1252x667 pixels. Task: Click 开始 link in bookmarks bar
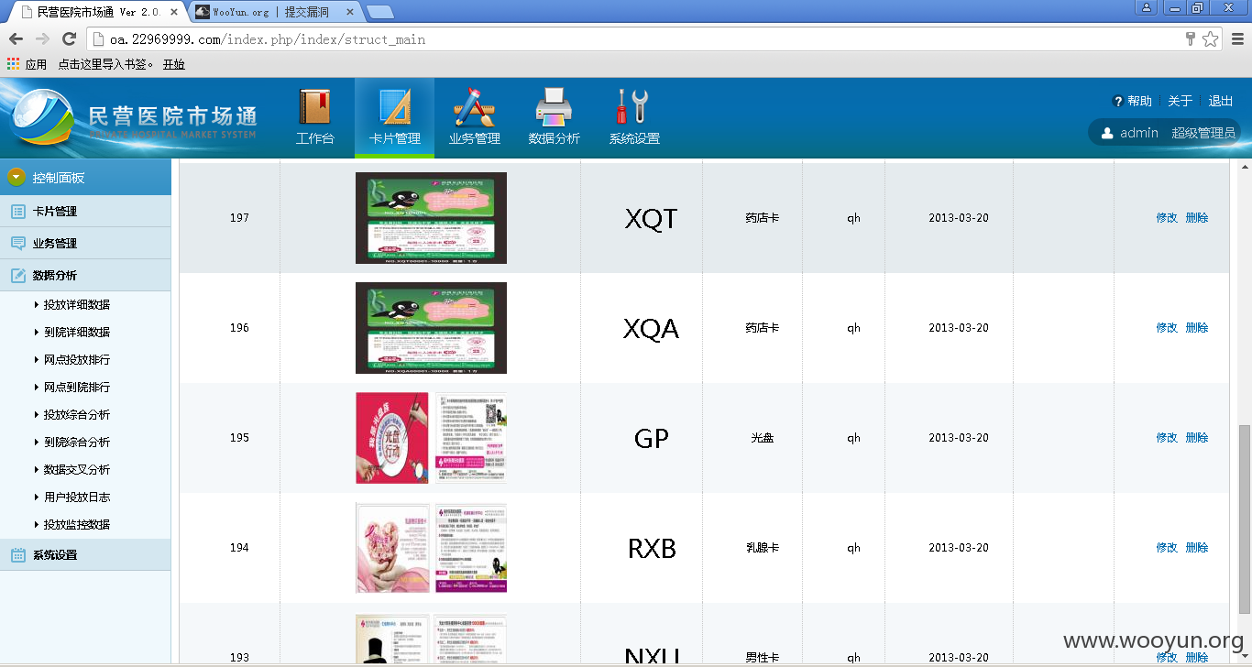(x=174, y=64)
